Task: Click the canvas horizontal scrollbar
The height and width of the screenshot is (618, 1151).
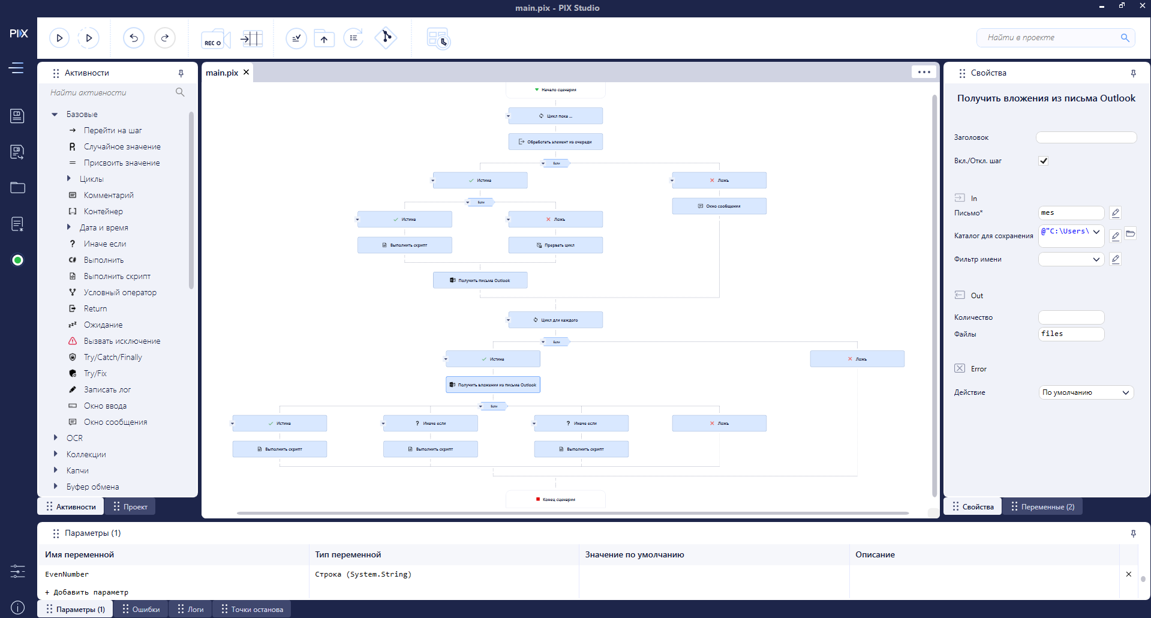Action: tap(572, 513)
